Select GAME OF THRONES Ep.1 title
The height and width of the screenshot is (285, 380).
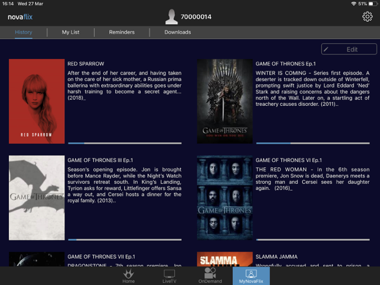(x=285, y=64)
